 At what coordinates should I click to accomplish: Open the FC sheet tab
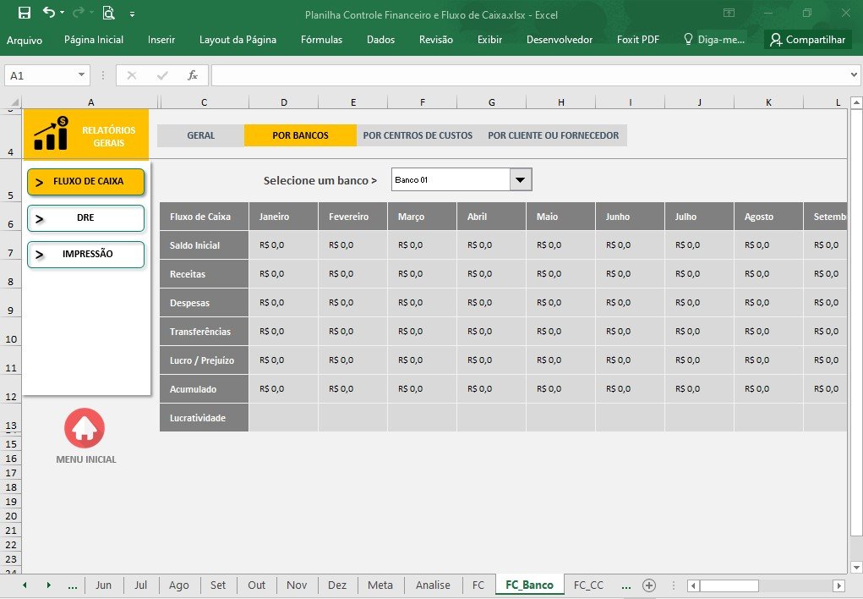pyautogui.click(x=478, y=585)
